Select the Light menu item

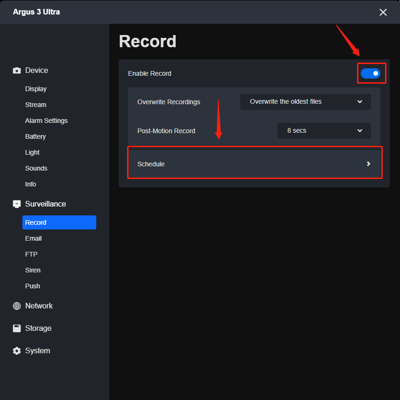[32, 152]
